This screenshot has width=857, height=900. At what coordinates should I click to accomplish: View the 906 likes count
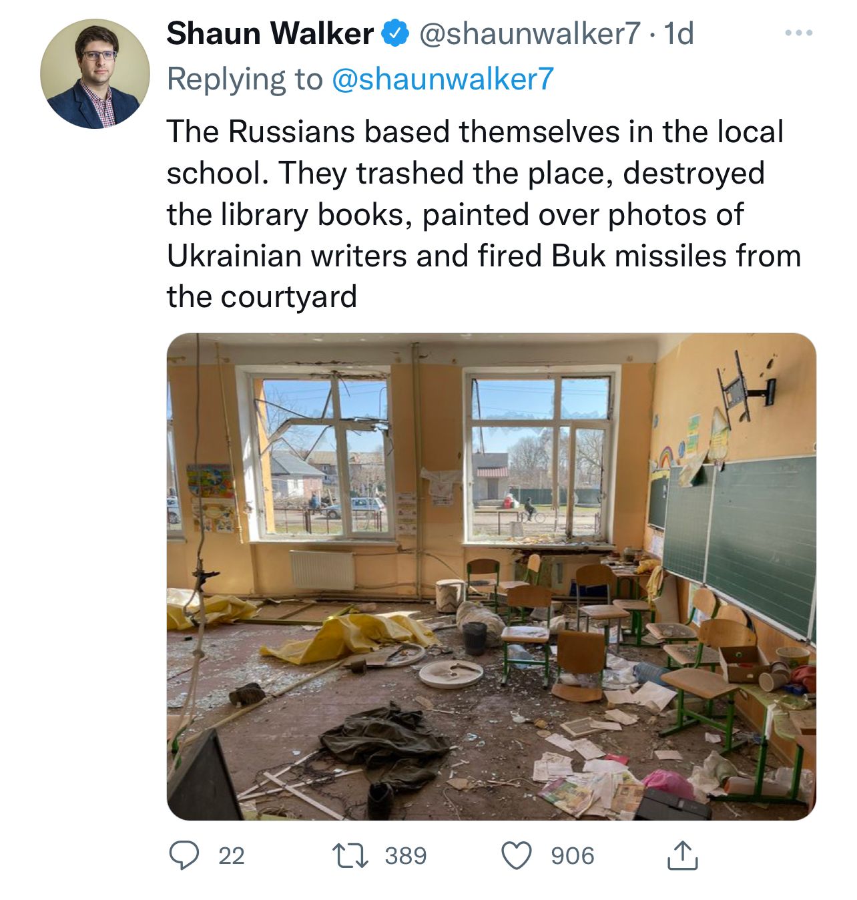(x=572, y=856)
